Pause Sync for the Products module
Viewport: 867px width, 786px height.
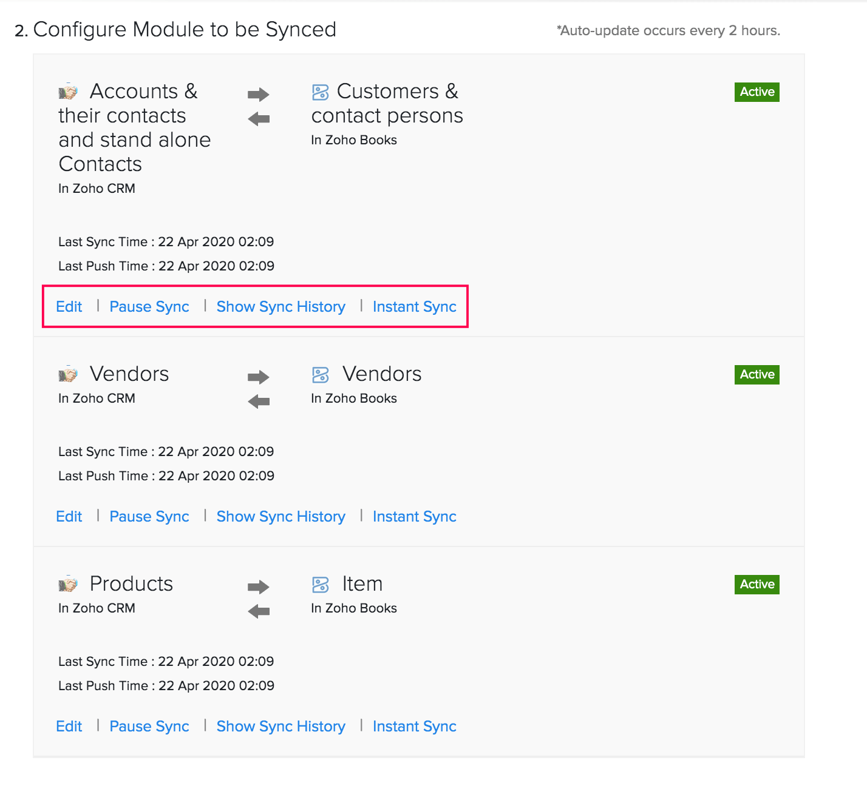tap(149, 727)
